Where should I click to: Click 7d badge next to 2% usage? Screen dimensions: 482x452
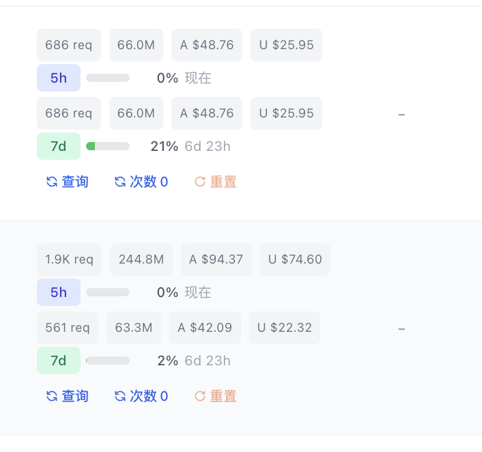click(x=59, y=361)
